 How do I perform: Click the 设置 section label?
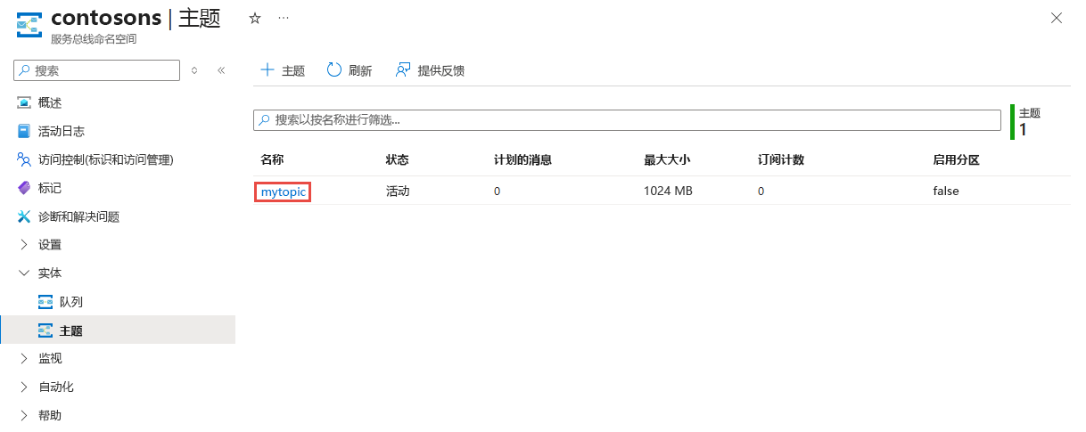[x=50, y=245]
